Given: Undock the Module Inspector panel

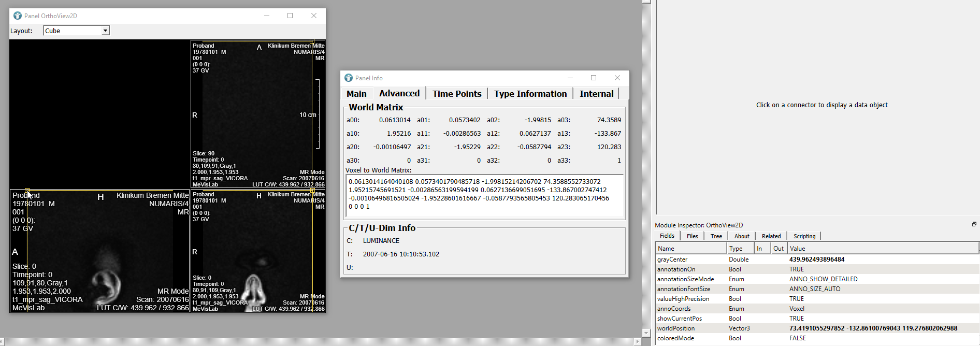Looking at the screenshot, I should coord(974,224).
